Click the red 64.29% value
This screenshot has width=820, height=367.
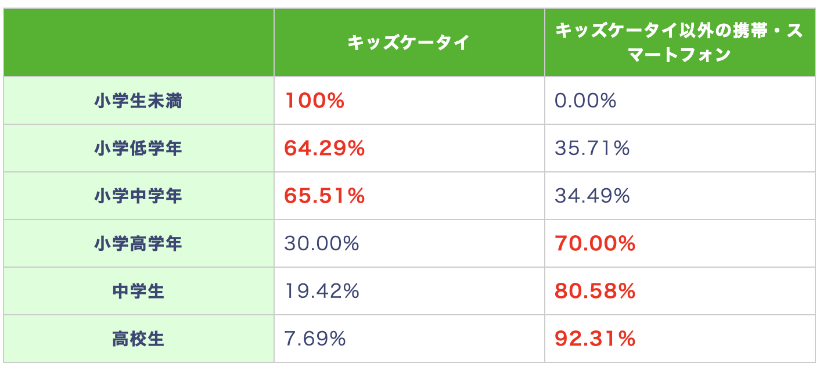click(x=324, y=149)
